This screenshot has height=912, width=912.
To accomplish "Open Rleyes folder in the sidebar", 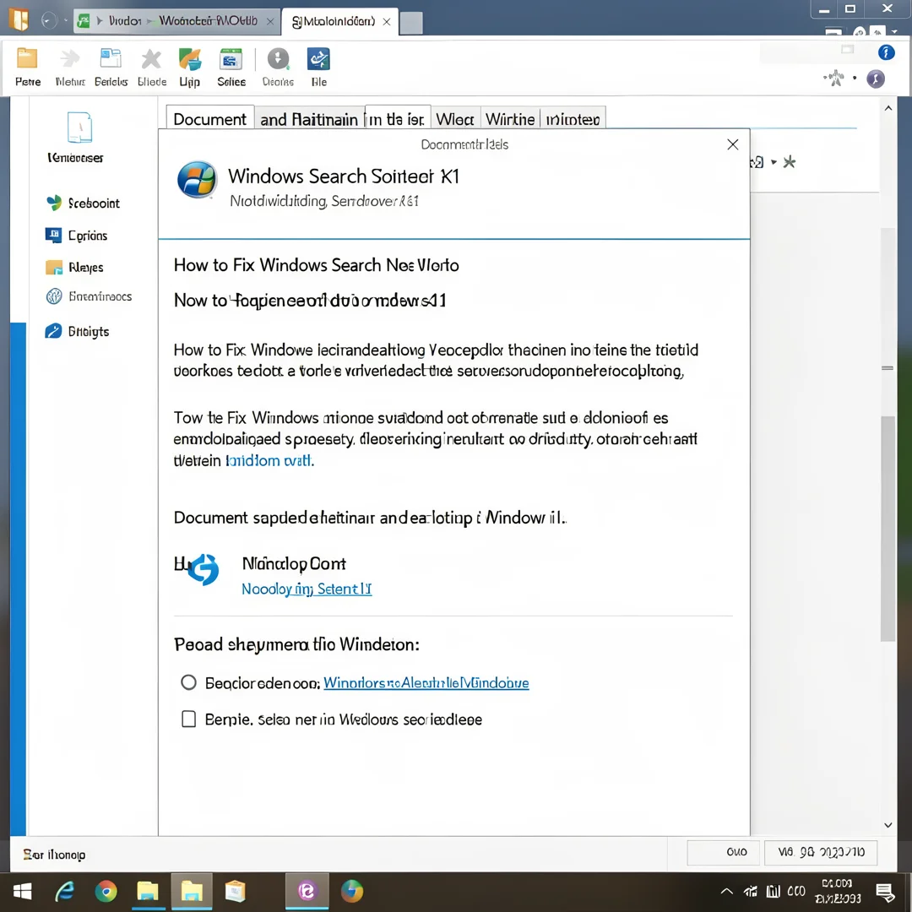I will [x=74, y=267].
